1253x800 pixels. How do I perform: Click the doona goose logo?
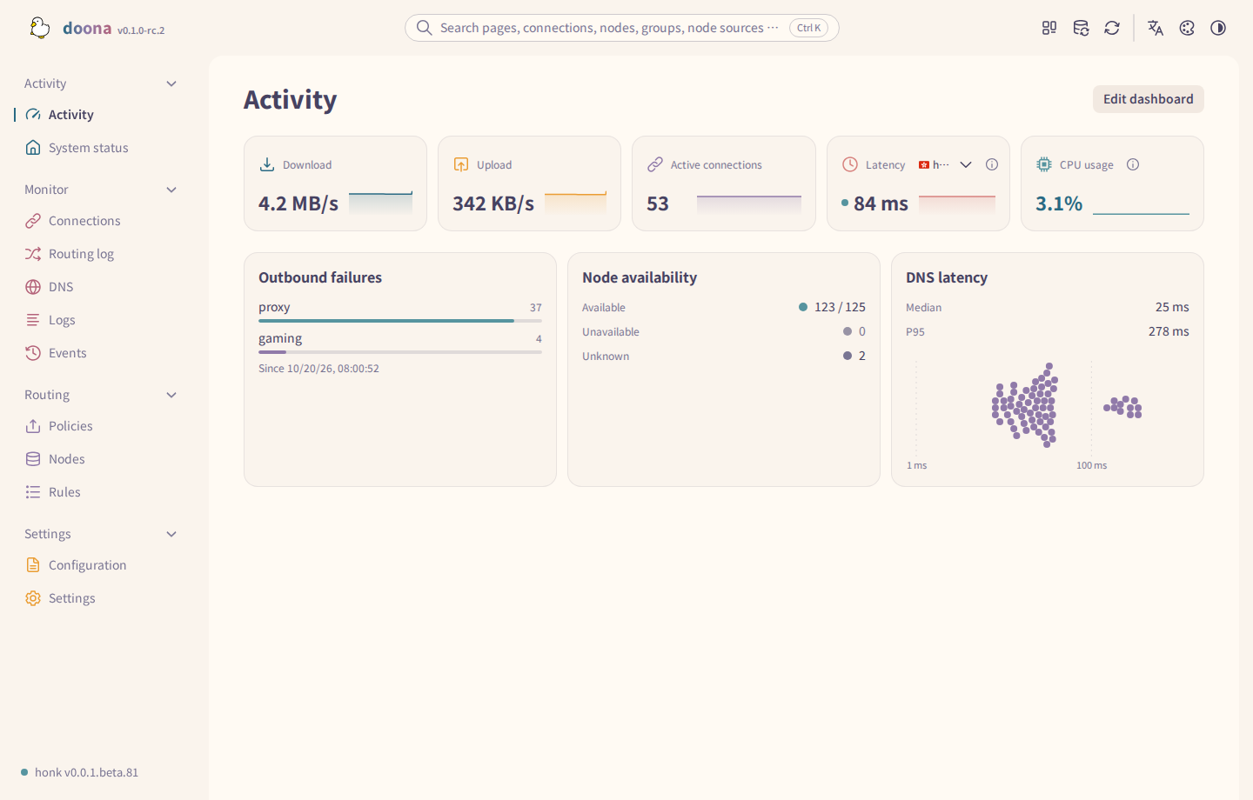[39, 28]
